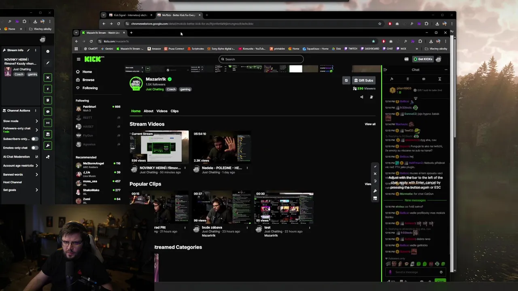518x291 pixels.
Task: Click the checkmark apply button beside chat
Action: point(375,167)
